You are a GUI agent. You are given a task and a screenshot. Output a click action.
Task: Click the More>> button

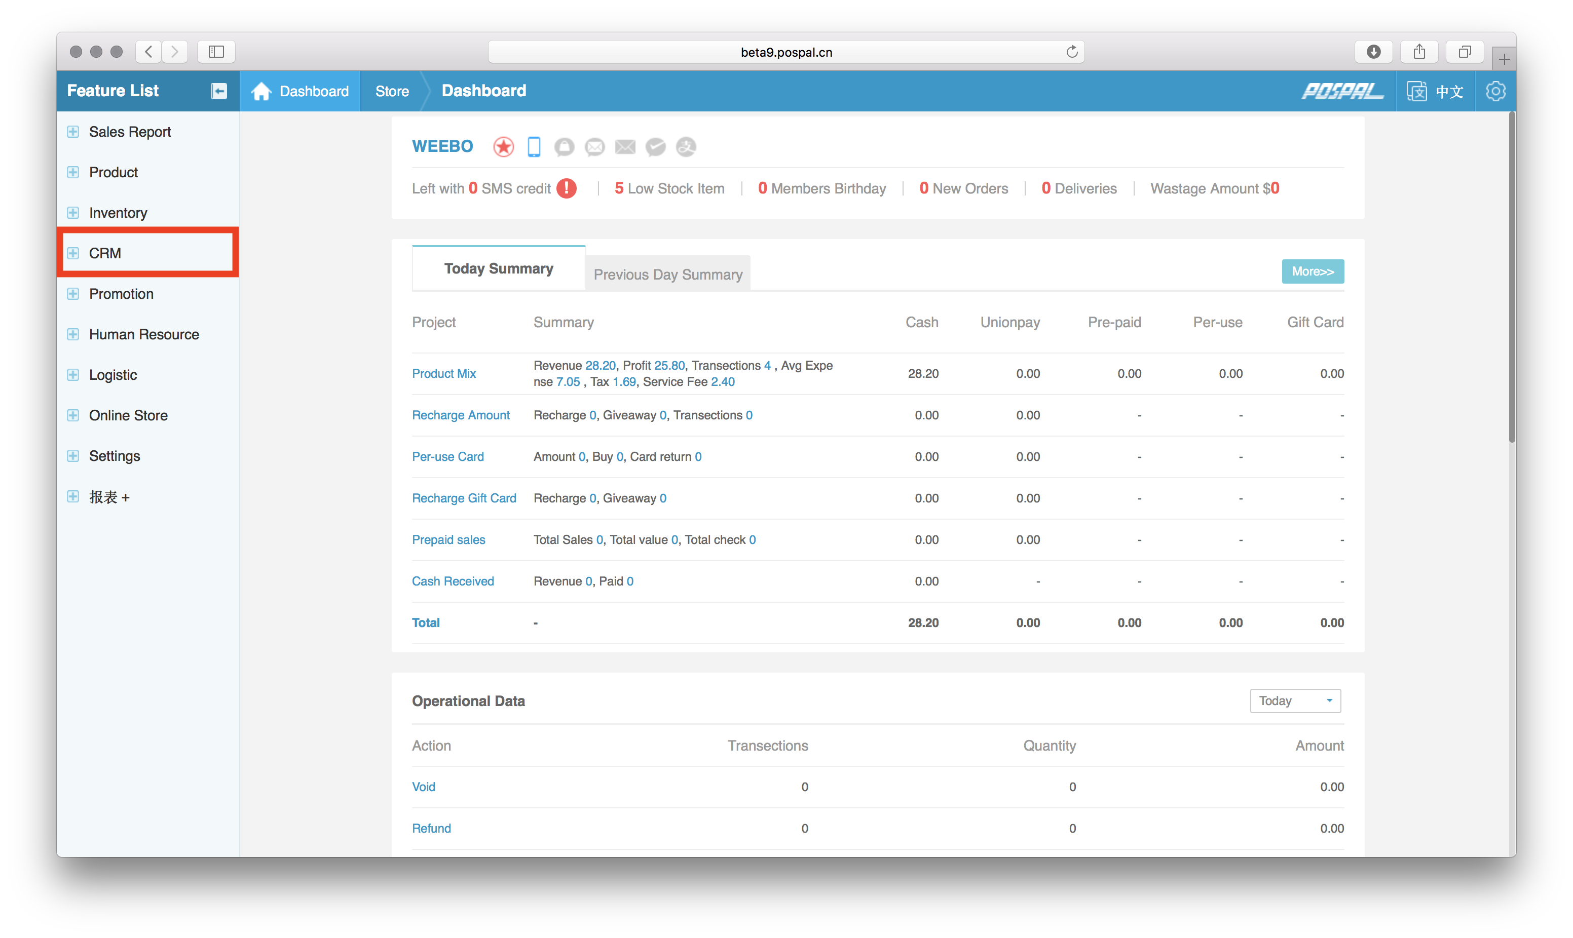coord(1313,271)
